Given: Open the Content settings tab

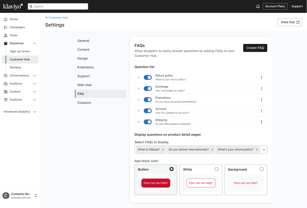Looking at the screenshot, I should tap(101, 49).
